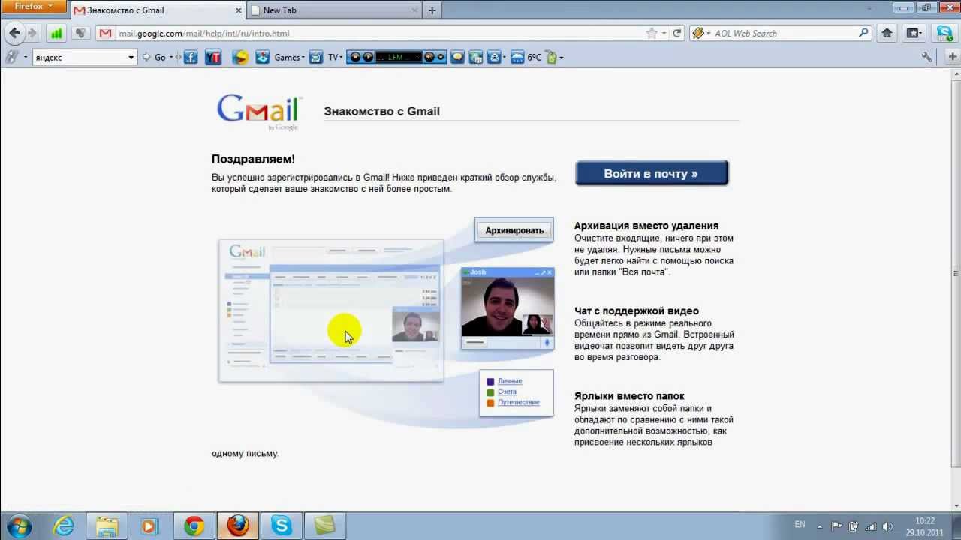Image resolution: width=961 pixels, height=540 pixels.
Task: Launch Google Chrome from the taskbar
Action: click(194, 526)
